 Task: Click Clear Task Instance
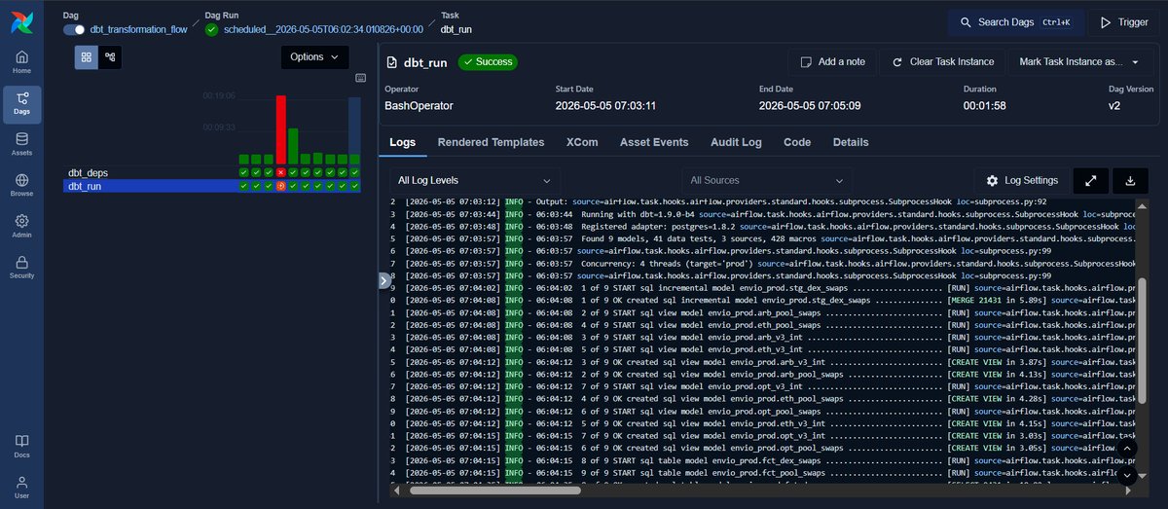(x=942, y=61)
